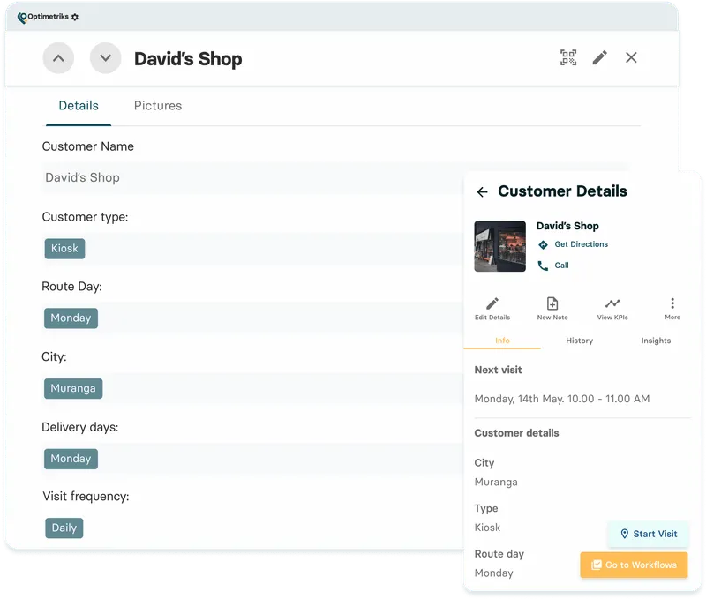
Task: Click the Next visit heading
Action: [x=498, y=370]
